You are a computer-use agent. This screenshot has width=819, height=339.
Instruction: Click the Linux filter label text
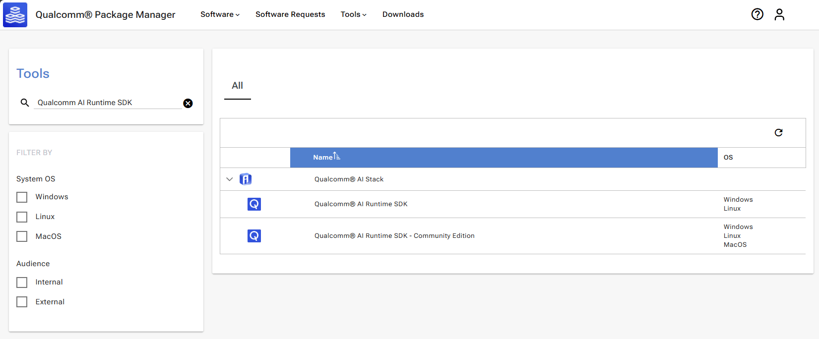[45, 217]
